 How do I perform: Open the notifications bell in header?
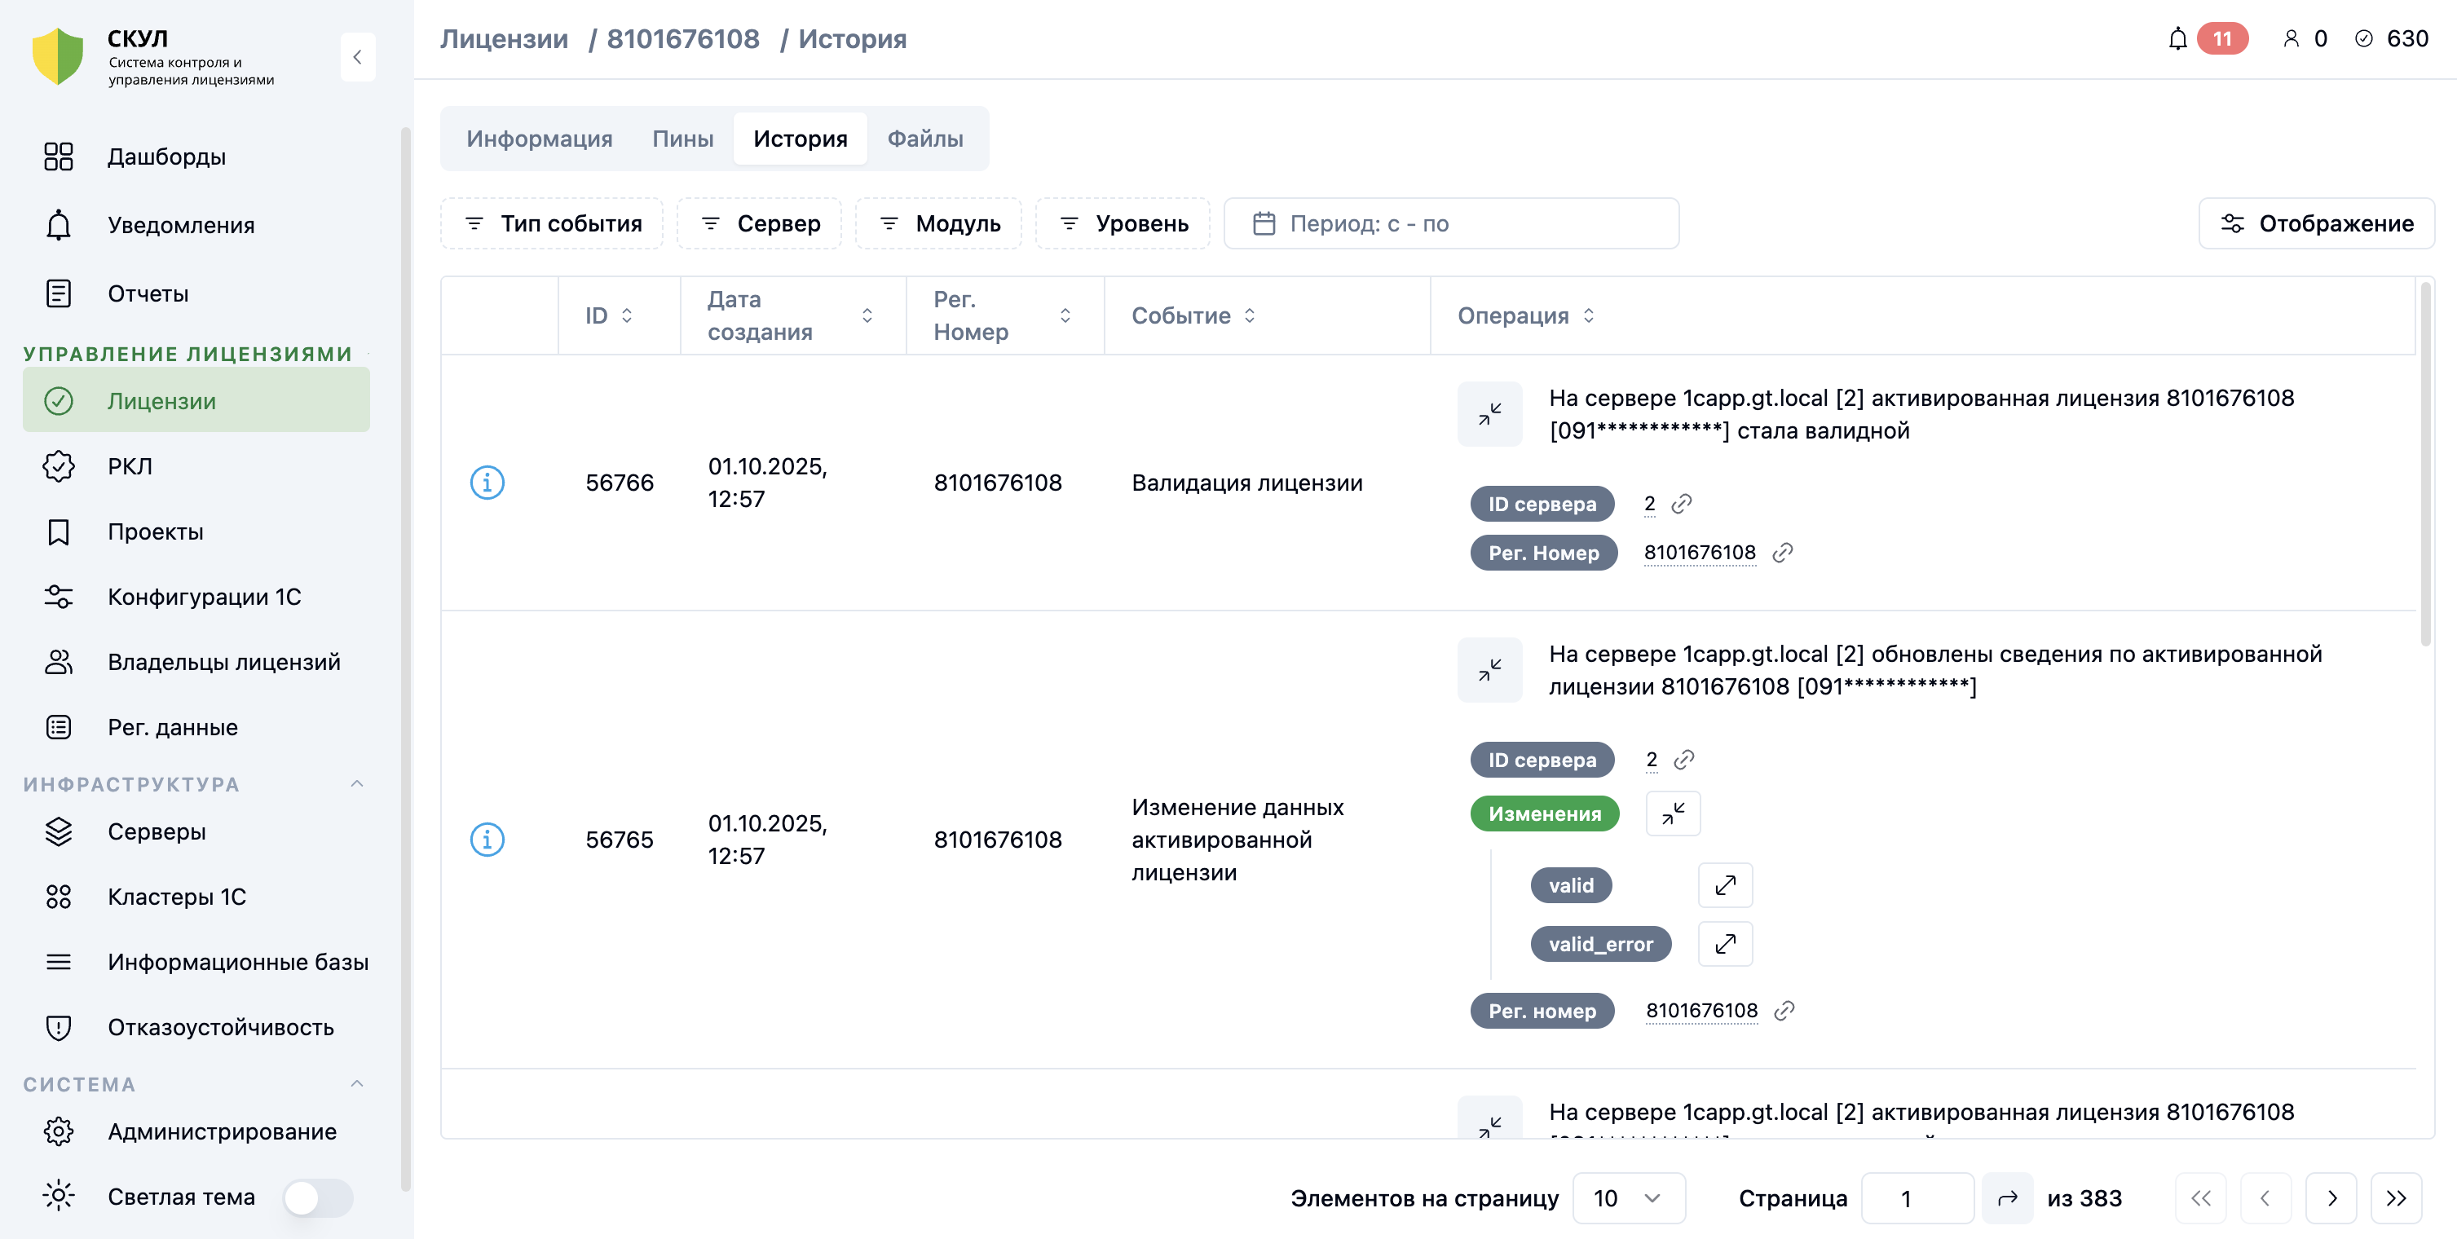2177,39
